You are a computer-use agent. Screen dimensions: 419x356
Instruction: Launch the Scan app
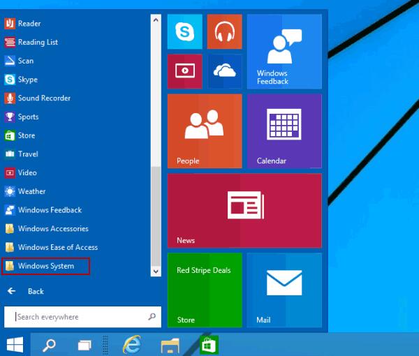(x=19, y=61)
